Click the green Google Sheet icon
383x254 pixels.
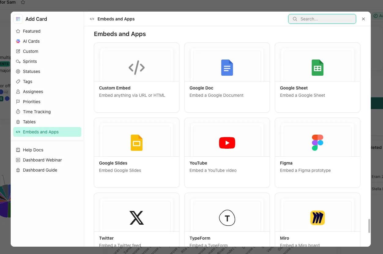point(318,67)
